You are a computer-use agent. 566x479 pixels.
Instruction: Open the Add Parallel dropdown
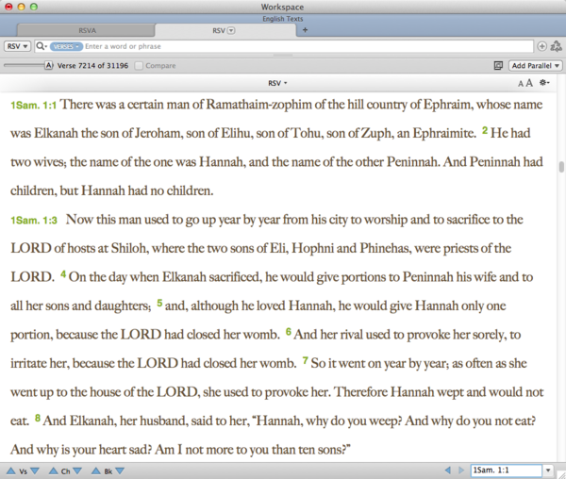(535, 65)
